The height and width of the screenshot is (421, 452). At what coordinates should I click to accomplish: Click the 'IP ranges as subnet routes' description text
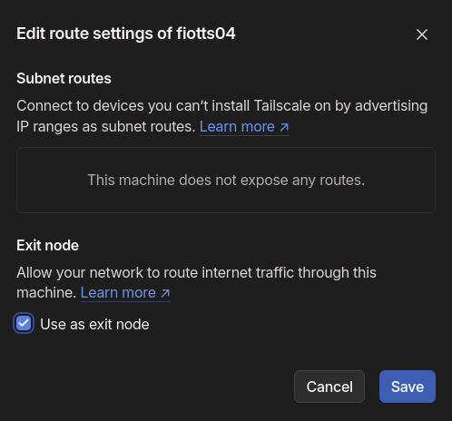106,127
